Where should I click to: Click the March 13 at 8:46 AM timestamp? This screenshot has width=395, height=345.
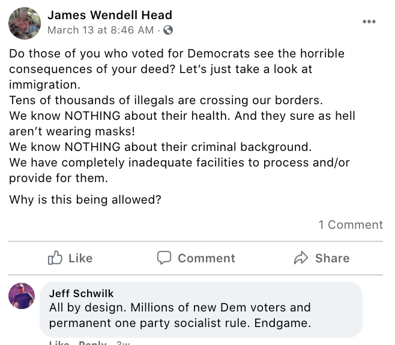100,29
